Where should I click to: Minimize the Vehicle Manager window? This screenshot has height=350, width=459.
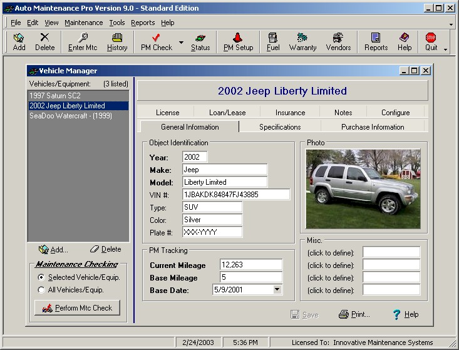[404, 71]
